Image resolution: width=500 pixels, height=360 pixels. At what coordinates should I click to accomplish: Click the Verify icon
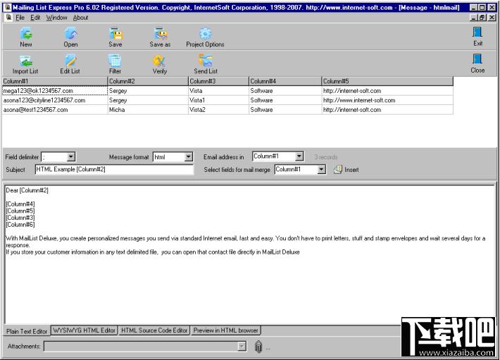pyautogui.click(x=159, y=61)
